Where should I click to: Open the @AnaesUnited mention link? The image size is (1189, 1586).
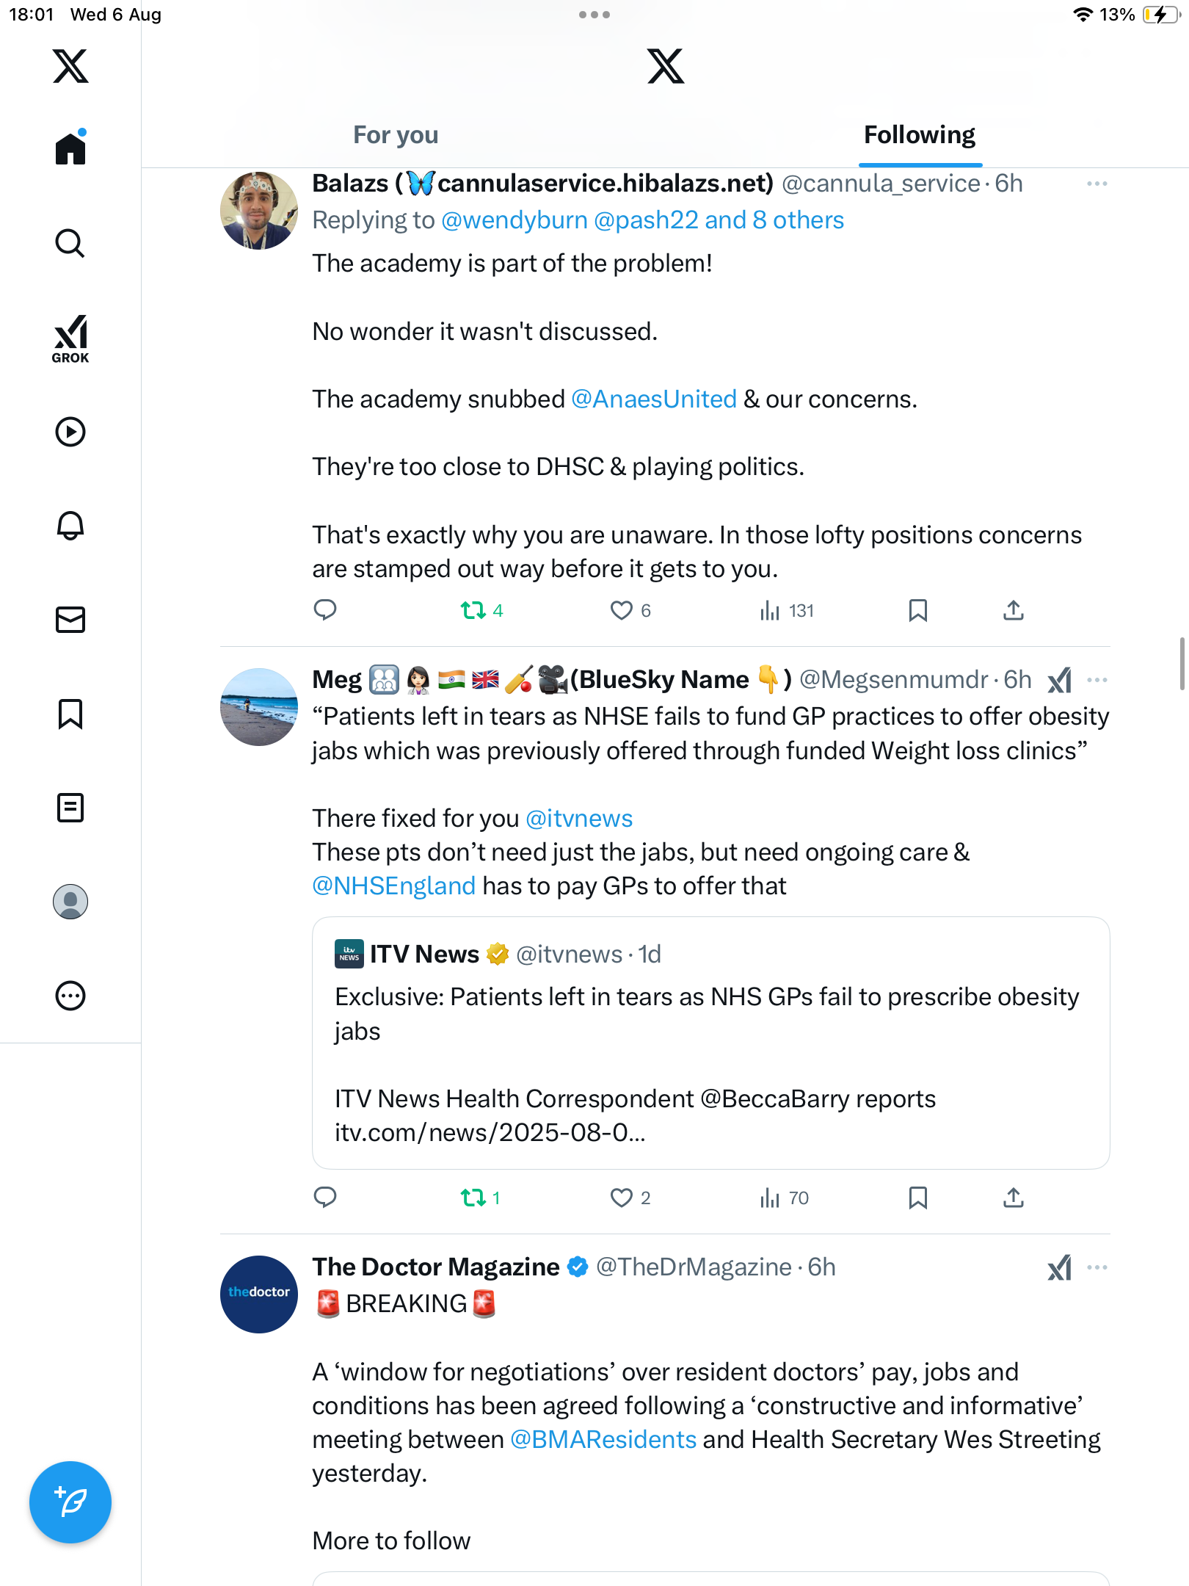(653, 399)
